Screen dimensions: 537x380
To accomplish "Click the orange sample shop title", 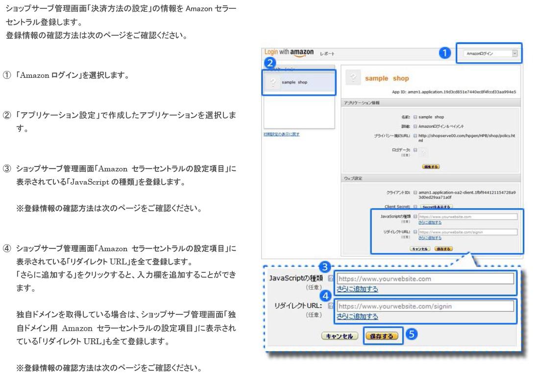I will [387, 78].
